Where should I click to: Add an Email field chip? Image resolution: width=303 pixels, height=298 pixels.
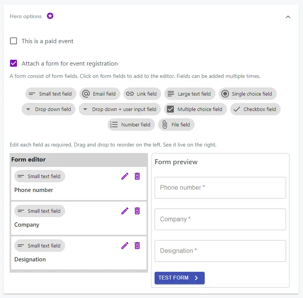(100, 94)
